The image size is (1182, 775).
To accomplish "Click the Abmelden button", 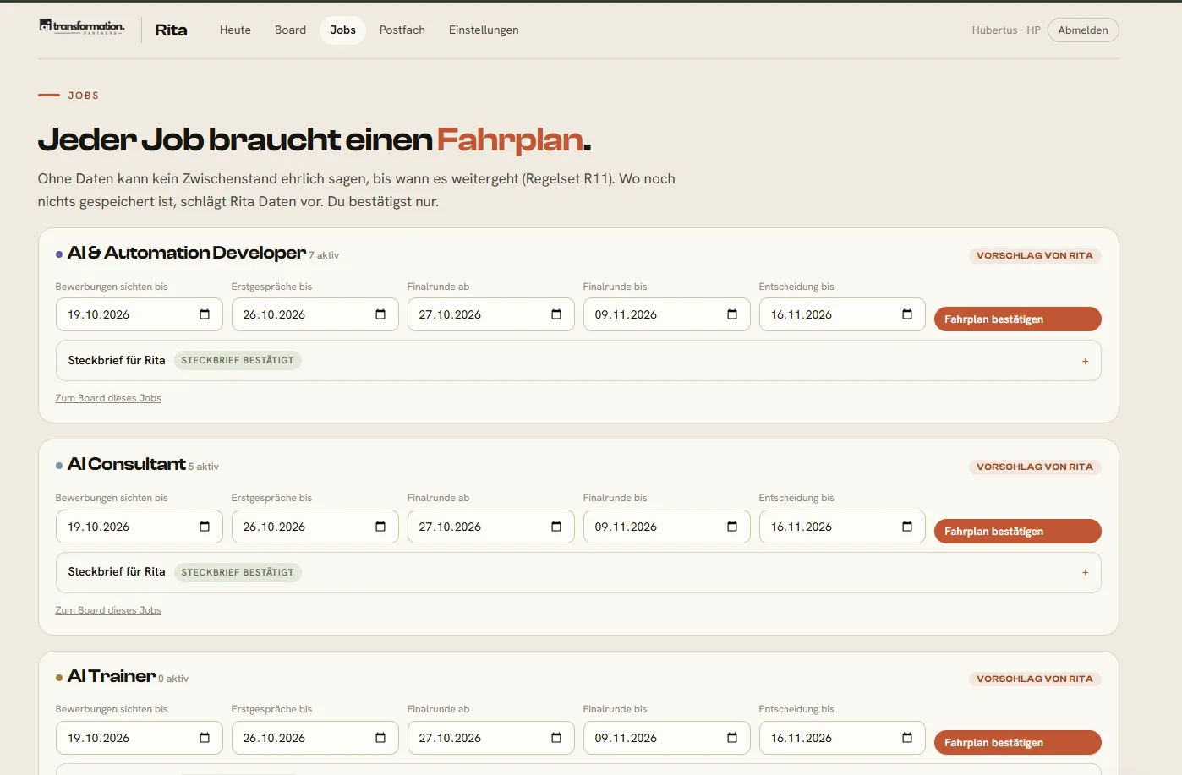I will coord(1083,30).
